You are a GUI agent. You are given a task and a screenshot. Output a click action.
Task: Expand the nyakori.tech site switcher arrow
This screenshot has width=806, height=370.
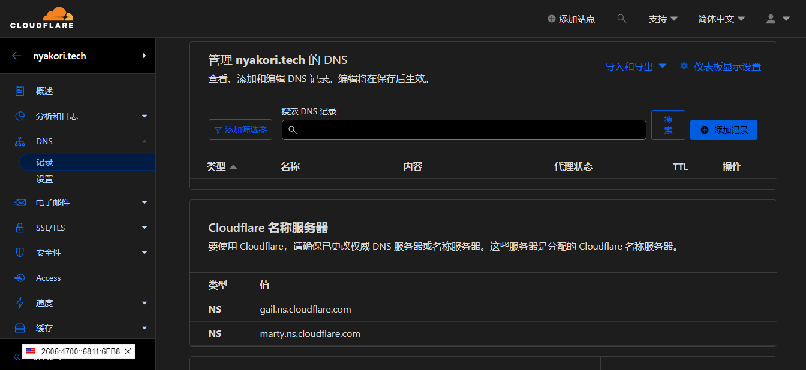point(145,56)
